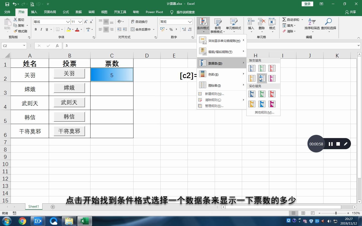Choose the green solid fill data bar
Viewport: 362px width, 226px height.
tap(262, 94)
